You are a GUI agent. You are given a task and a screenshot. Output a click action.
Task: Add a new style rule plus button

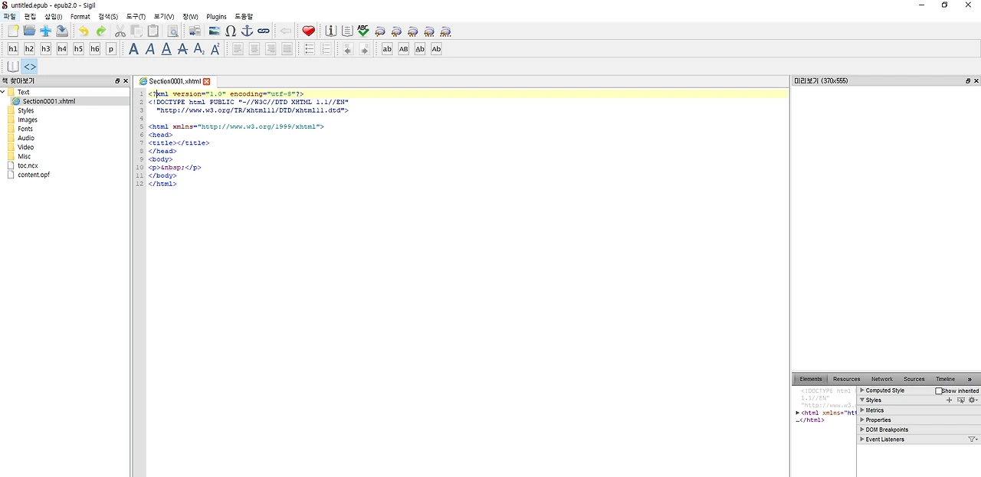(949, 400)
